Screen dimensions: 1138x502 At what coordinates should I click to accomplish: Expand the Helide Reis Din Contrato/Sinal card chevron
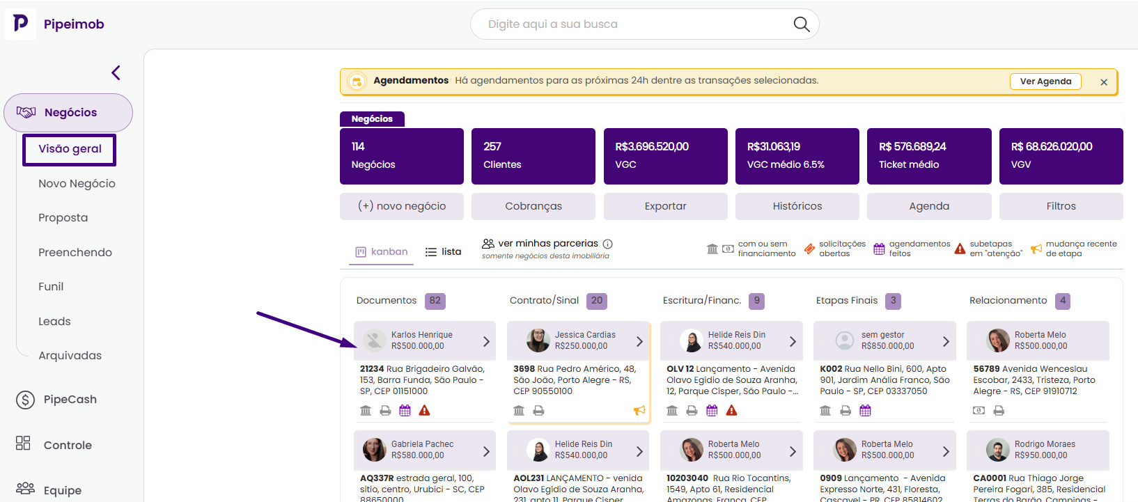pos(639,452)
